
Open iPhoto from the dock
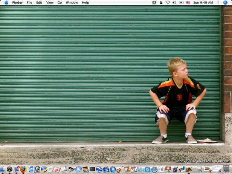85,169
